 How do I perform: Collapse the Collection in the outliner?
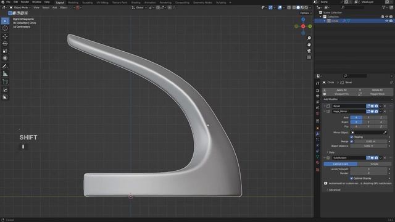321,17
